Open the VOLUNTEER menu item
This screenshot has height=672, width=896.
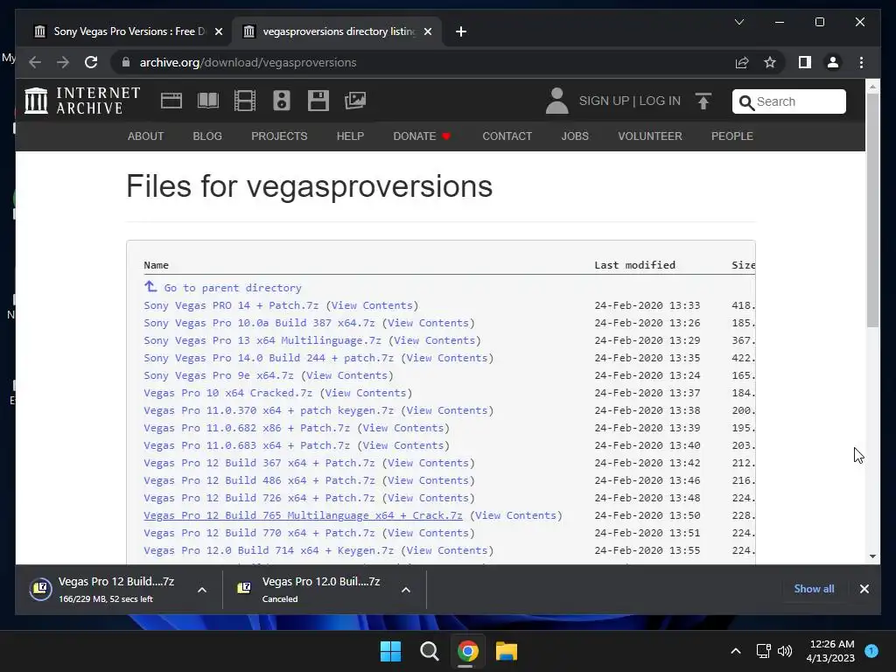[650, 136]
